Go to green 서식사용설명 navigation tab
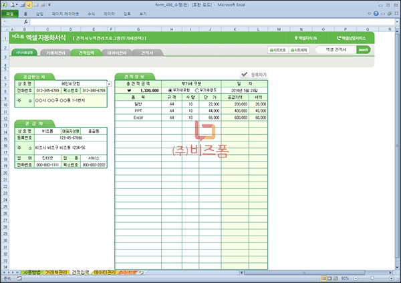401x283 pixels. 24,53
